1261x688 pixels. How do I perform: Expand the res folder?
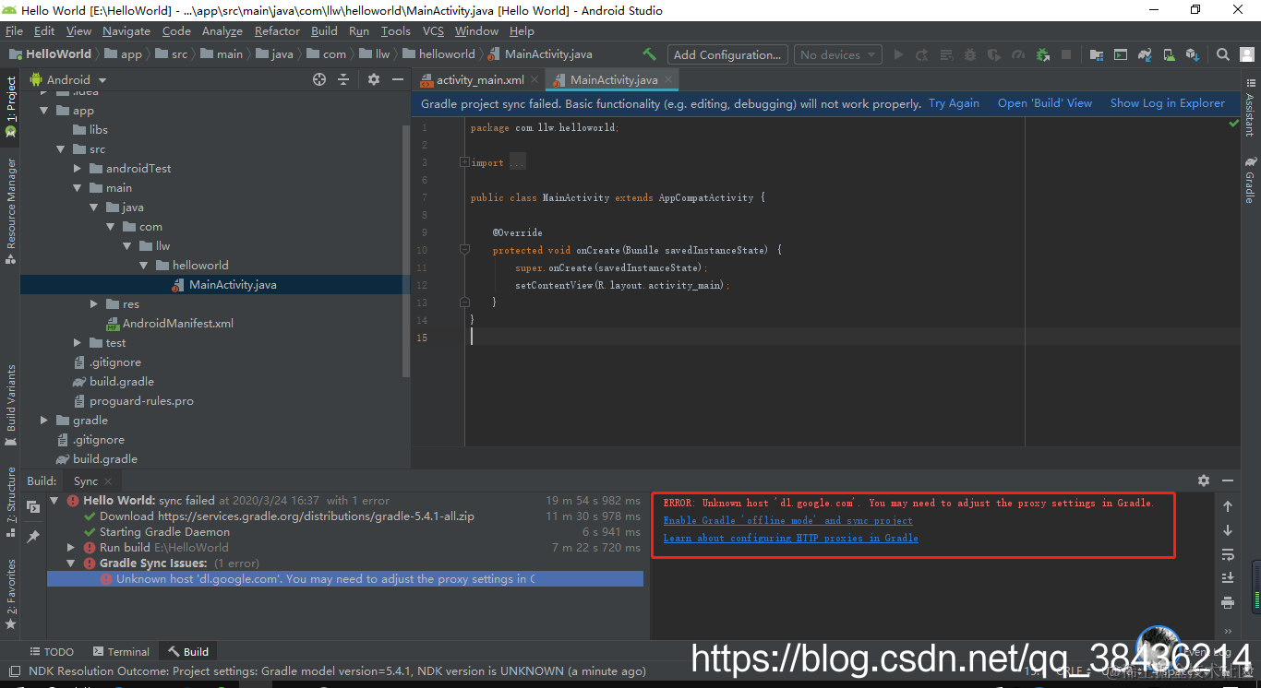(x=94, y=303)
